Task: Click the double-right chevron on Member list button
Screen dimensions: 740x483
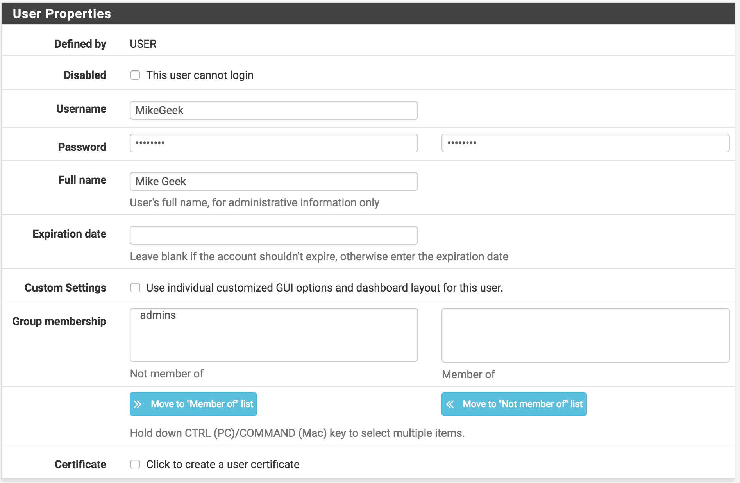Action: point(138,404)
